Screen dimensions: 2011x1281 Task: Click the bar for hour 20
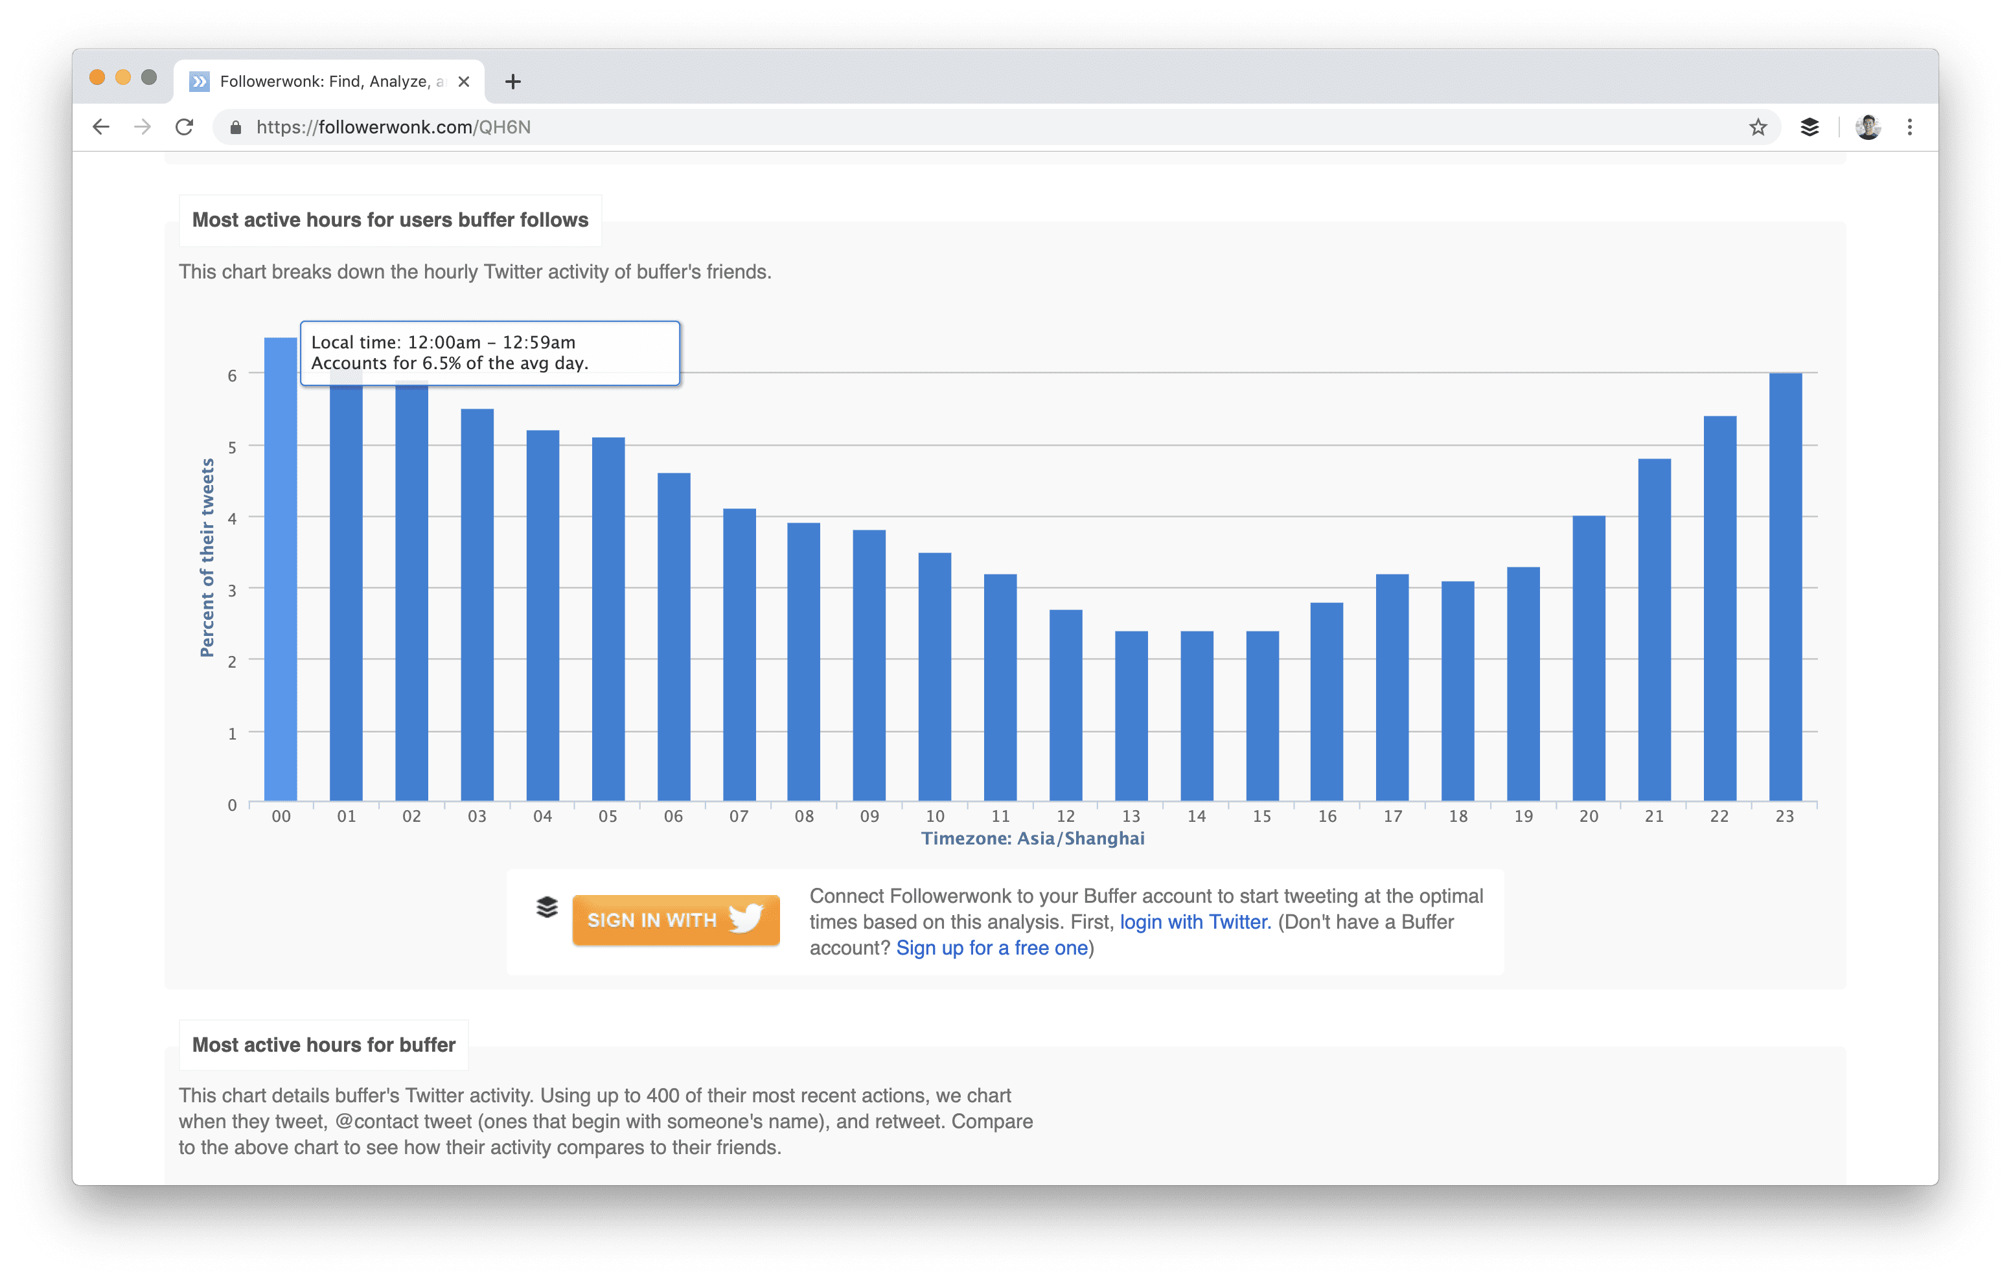click(x=1589, y=658)
